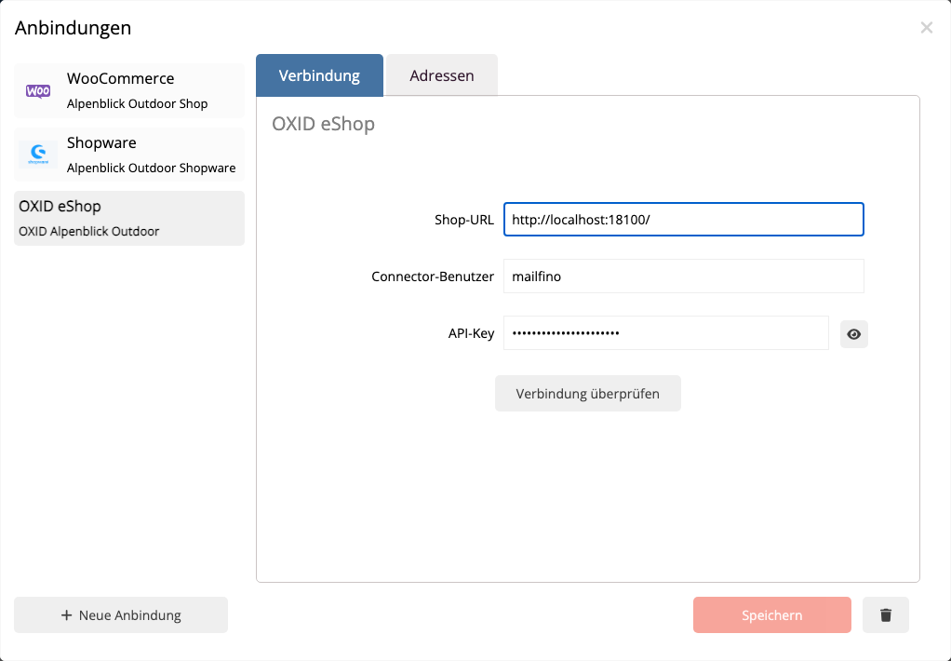951x661 pixels.
Task: Close the Anbindungen dialog
Action: (x=926, y=27)
